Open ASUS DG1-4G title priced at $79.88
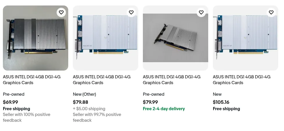Screen dimensions: 284x131 pos(102,80)
